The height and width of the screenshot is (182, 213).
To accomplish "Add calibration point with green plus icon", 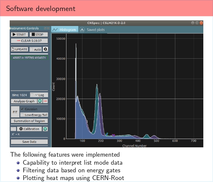I will 45,129.
